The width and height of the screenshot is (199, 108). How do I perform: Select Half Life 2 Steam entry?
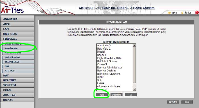point(115,61)
